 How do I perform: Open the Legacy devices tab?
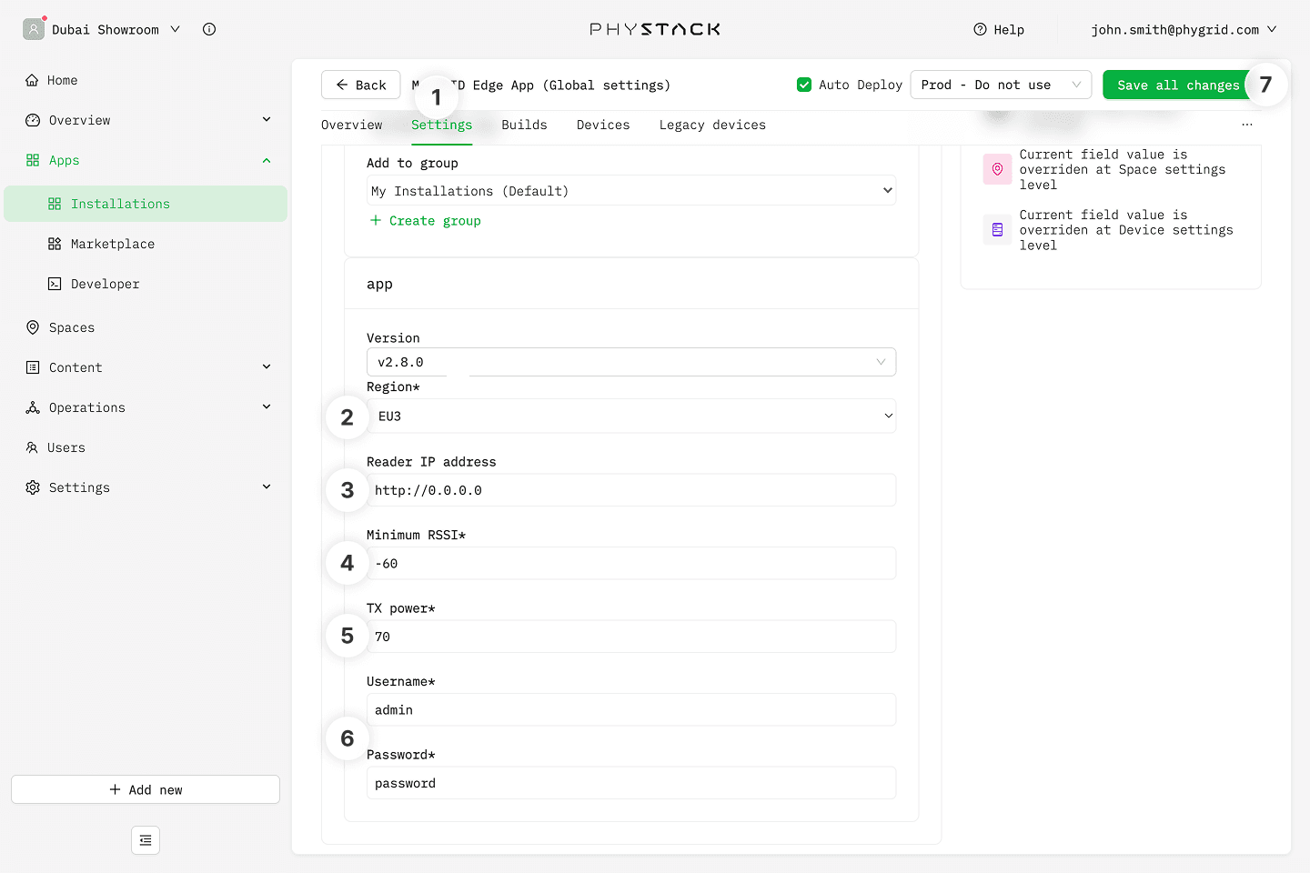(712, 125)
